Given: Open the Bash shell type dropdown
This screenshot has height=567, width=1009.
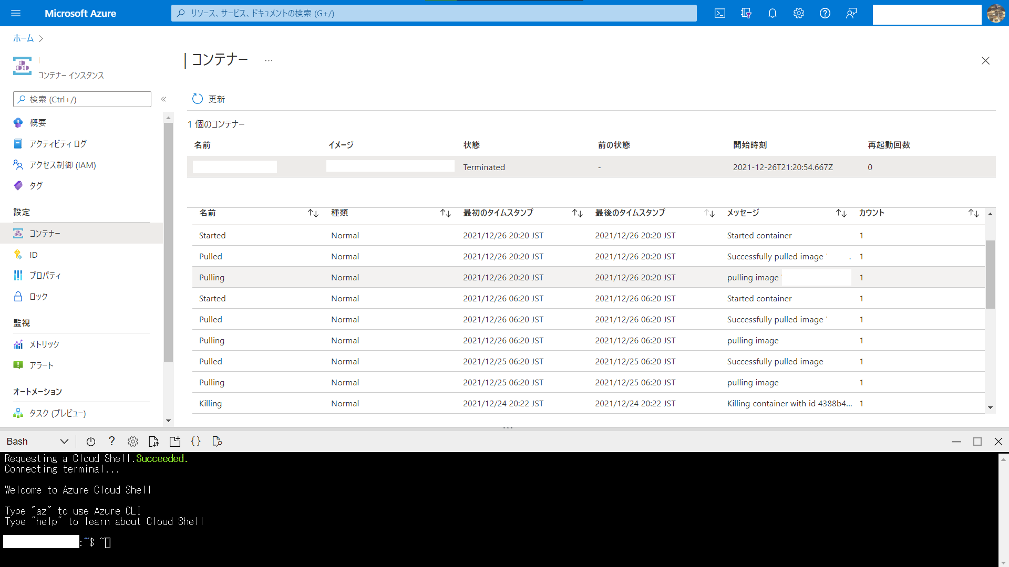Looking at the screenshot, I should (x=37, y=442).
